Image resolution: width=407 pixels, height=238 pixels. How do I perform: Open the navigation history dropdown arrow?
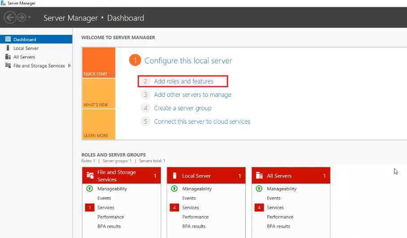click(x=30, y=17)
